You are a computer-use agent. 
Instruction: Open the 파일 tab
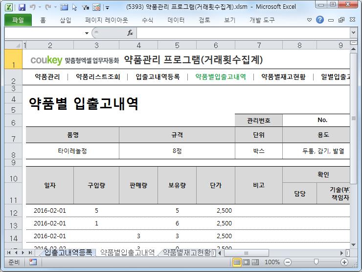[x=18, y=20]
